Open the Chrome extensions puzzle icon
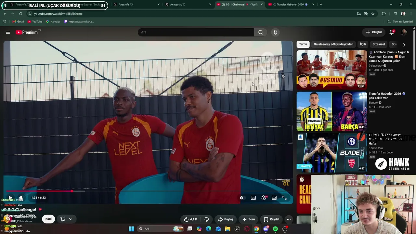This screenshot has width=416, height=234. (384, 14)
